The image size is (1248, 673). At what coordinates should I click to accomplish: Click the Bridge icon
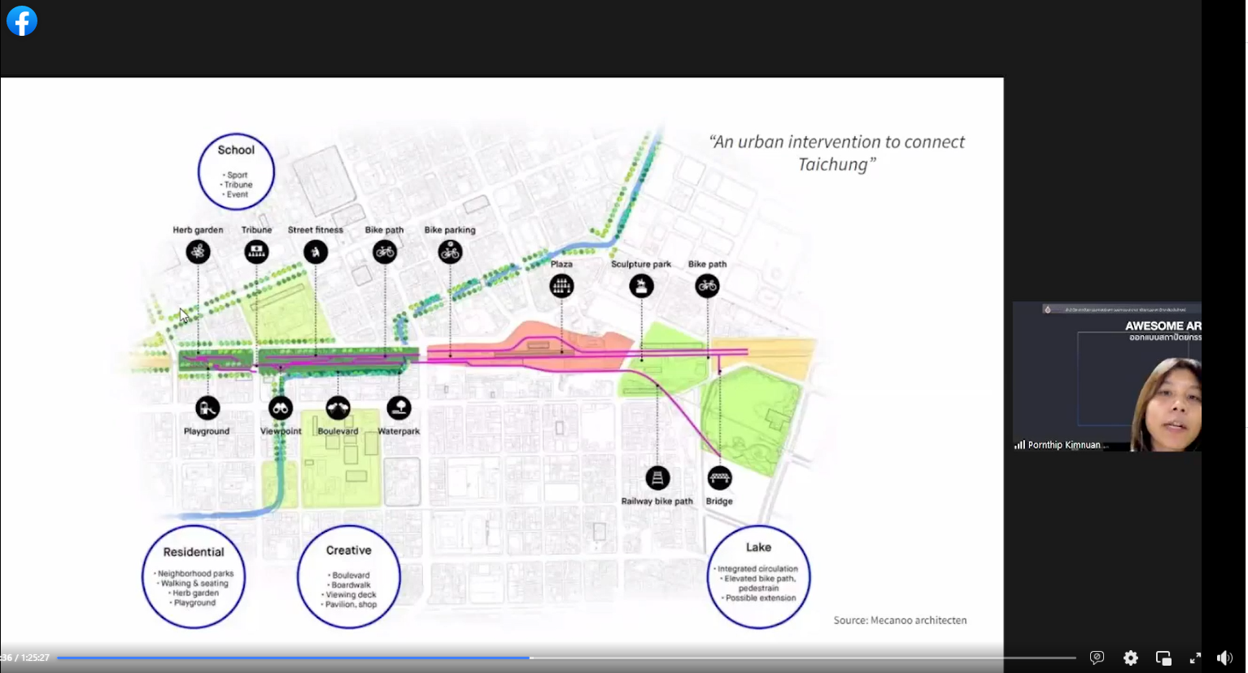point(719,478)
